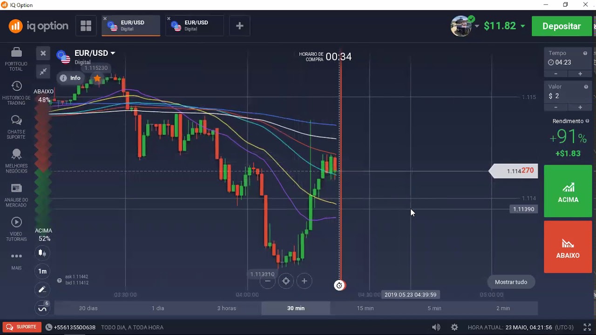The height and width of the screenshot is (335, 596).
Task: Open Chats e Suporte
Action: click(x=16, y=127)
